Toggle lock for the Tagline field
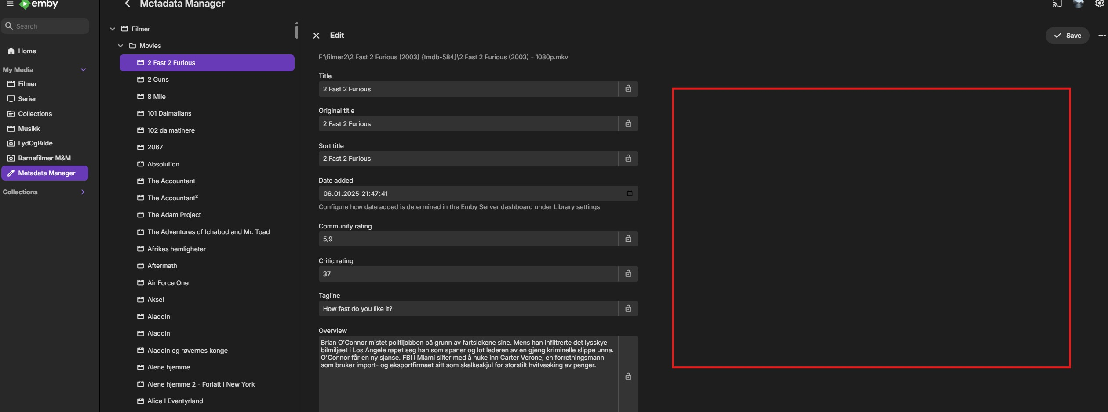 [628, 309]
